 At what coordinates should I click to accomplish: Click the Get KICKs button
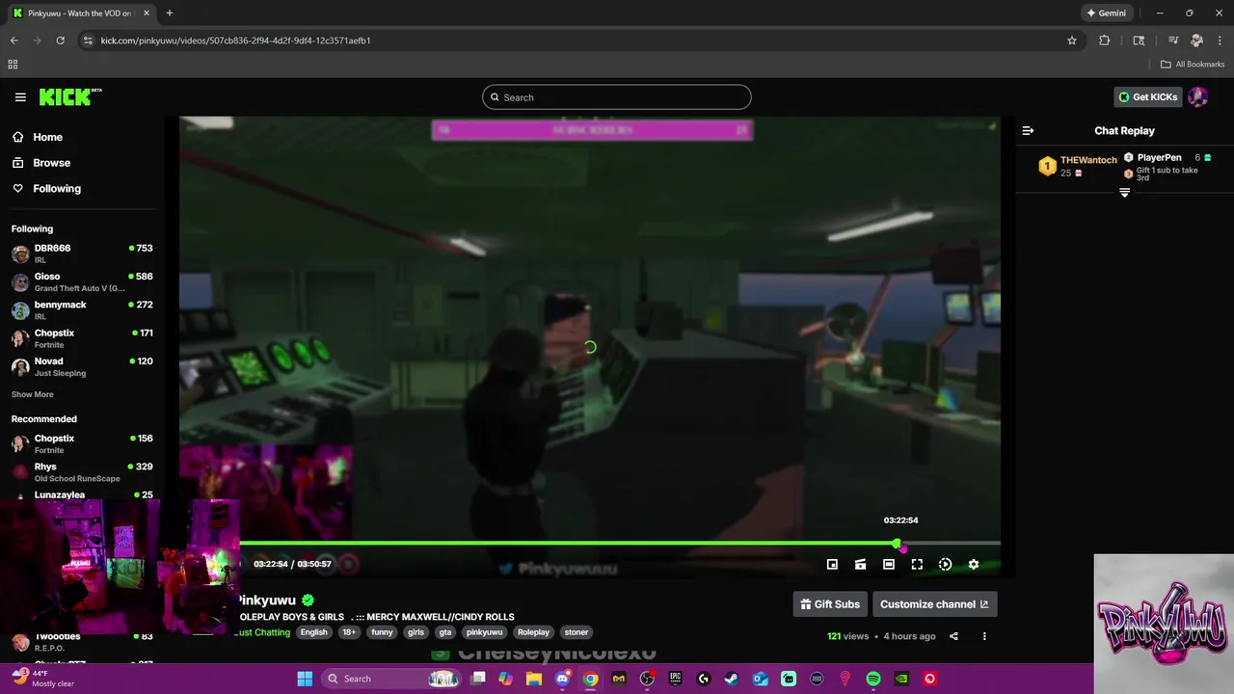(x=1147, y=96)
